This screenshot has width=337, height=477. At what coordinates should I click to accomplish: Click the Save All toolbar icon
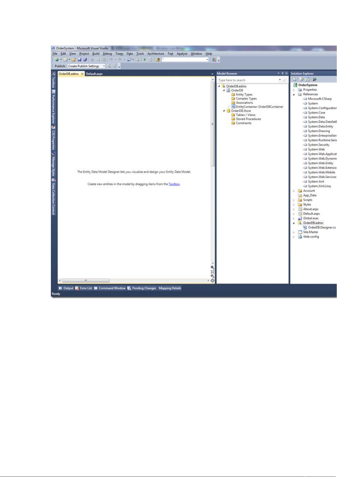click(x=85, y=59)
